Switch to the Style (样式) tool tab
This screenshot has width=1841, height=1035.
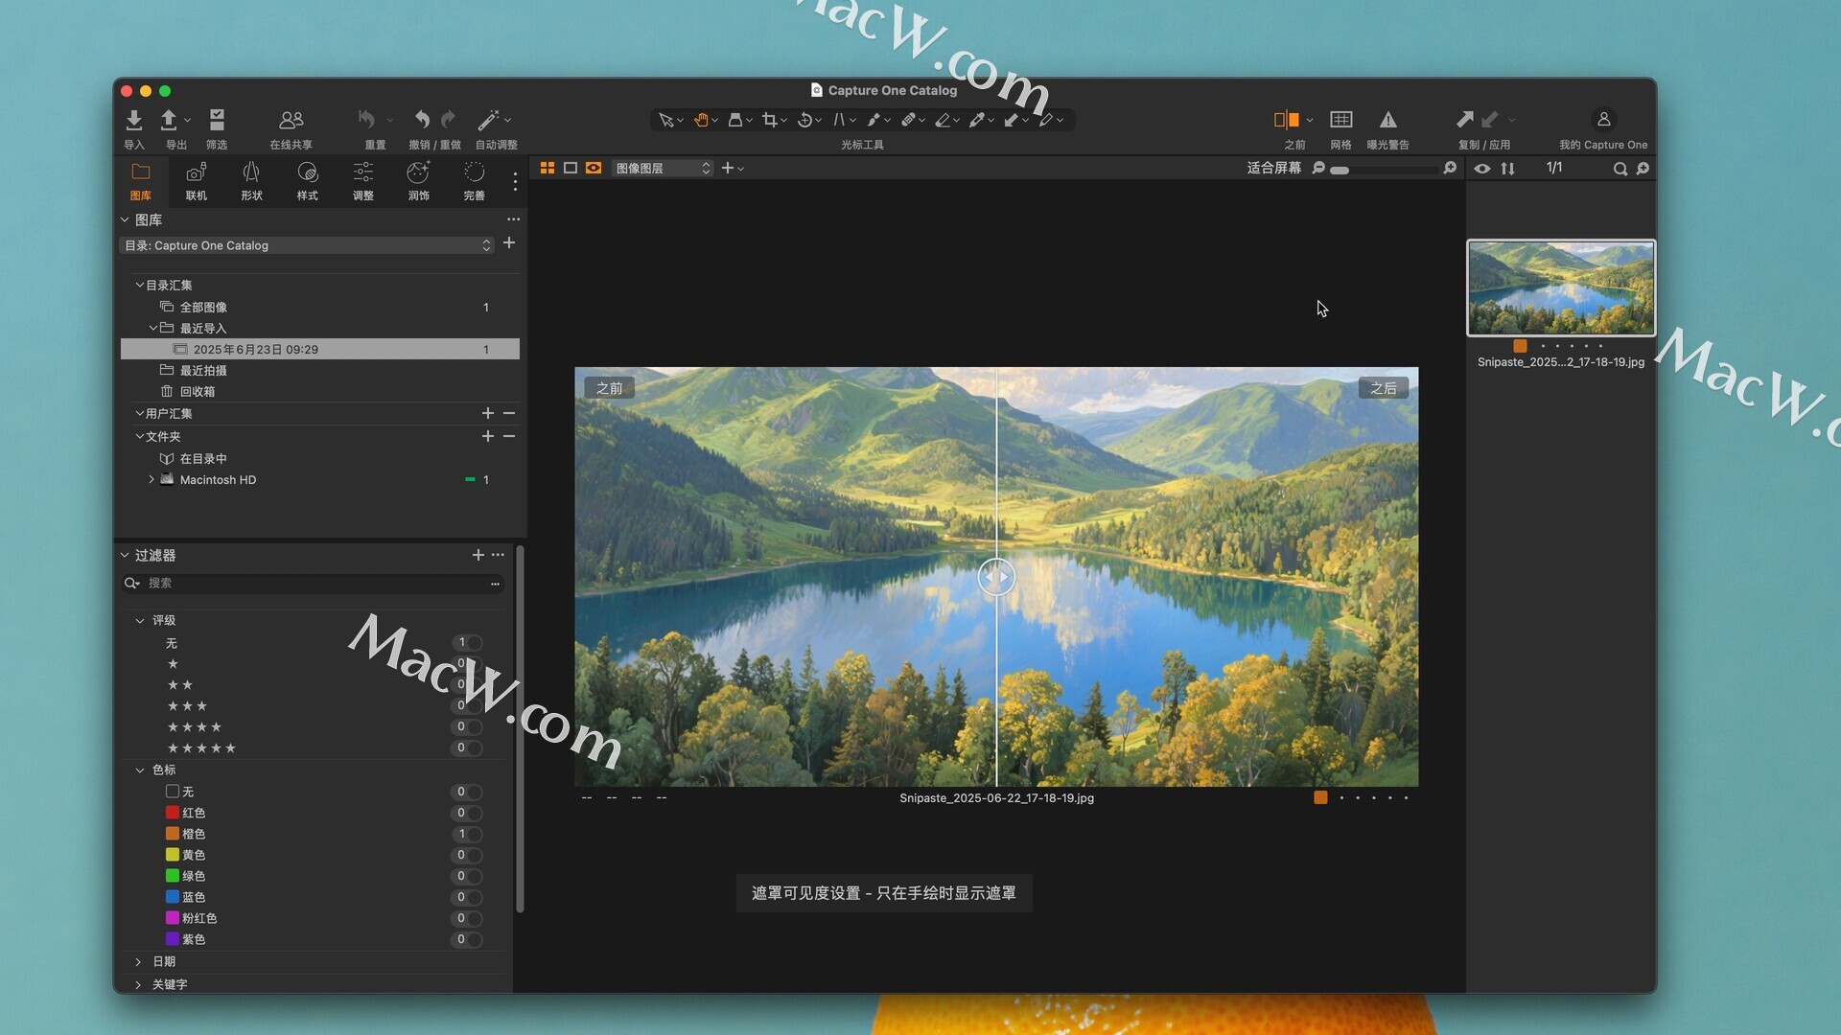pyautogui.click(x=307, y=180)
